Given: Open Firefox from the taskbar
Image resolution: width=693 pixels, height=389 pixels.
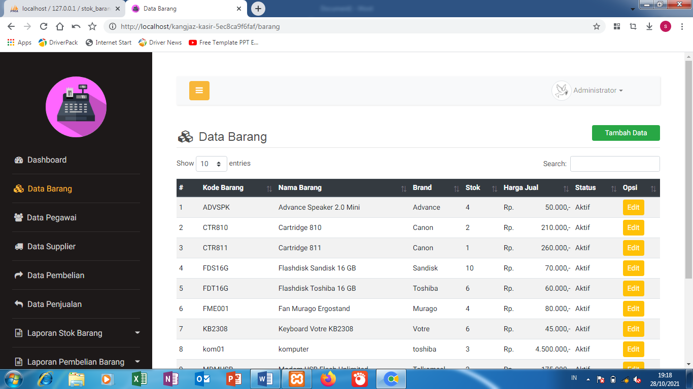Looking at the screenshot, I should [x=328, y=379].
